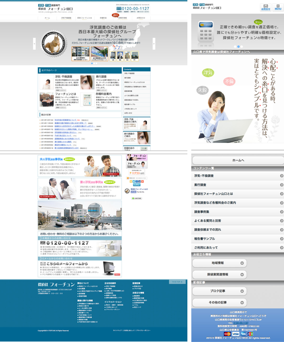284x342 pixels.
Task: Select second desktop slider pagination dot
Action: click(x=94, y=63)
